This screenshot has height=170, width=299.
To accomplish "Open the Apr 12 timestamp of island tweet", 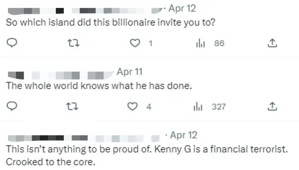I will click(x=182, y=9).
